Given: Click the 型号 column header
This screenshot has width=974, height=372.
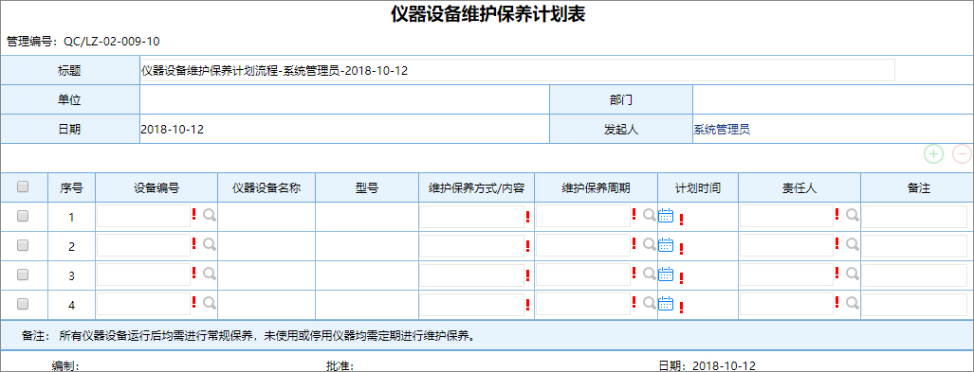Looking at the screenshot, I should point(367,187).
